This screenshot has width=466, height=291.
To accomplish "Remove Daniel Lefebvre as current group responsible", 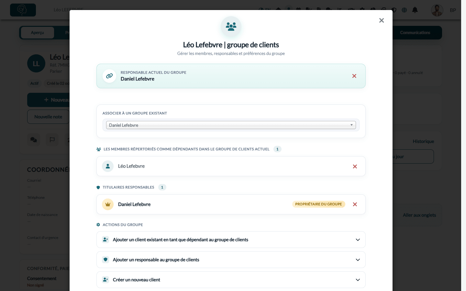I will pos(354,76).
